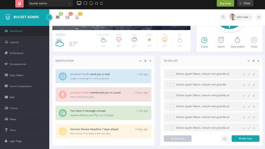Image resolution: width=265 pixels, height=149 pixels.
Task: Select the portrait tablet preview icon
Action: click(x=91, y=3)
